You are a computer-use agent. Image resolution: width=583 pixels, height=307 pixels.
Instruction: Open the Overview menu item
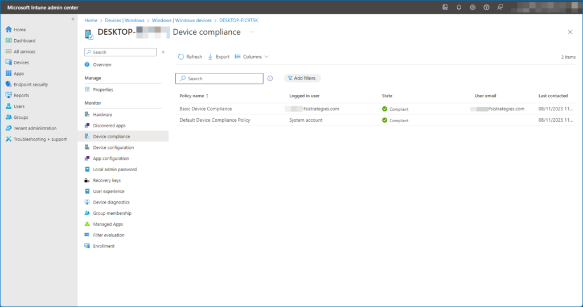pos(102,65)
